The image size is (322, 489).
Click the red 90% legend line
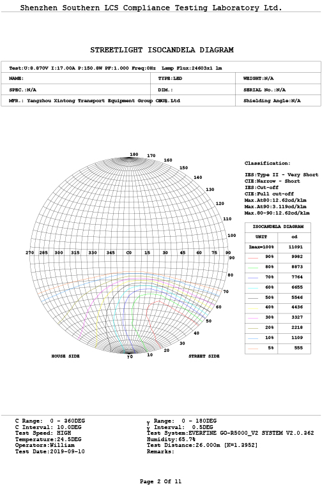point(253,258)
